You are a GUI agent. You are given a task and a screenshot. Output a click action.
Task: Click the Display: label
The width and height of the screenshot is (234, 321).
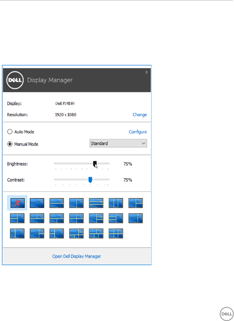[14, 103]
